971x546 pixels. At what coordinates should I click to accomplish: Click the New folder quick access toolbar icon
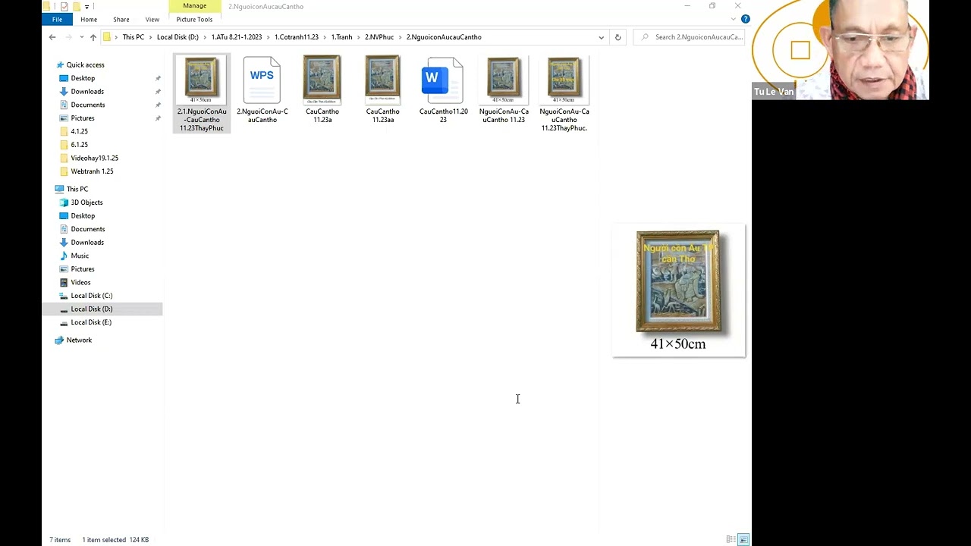[x=77, y=6]
